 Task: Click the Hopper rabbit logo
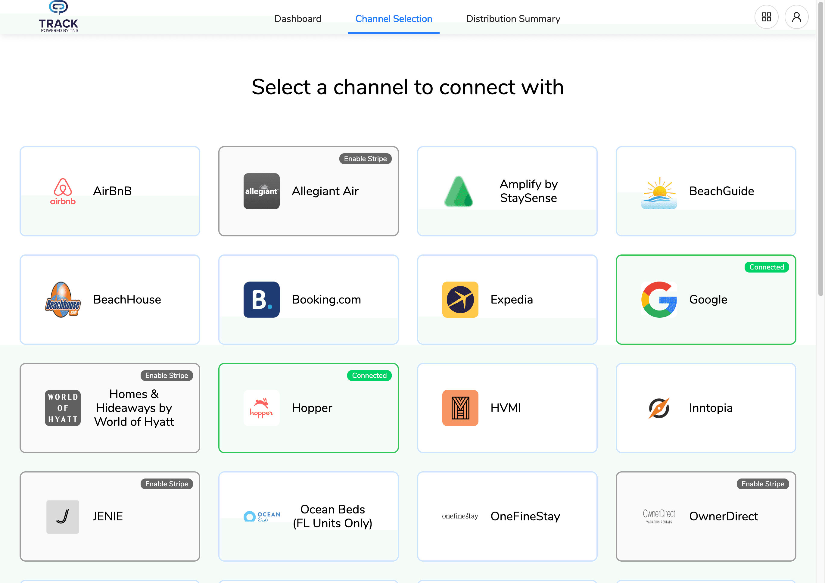click(x=262, y=408)
